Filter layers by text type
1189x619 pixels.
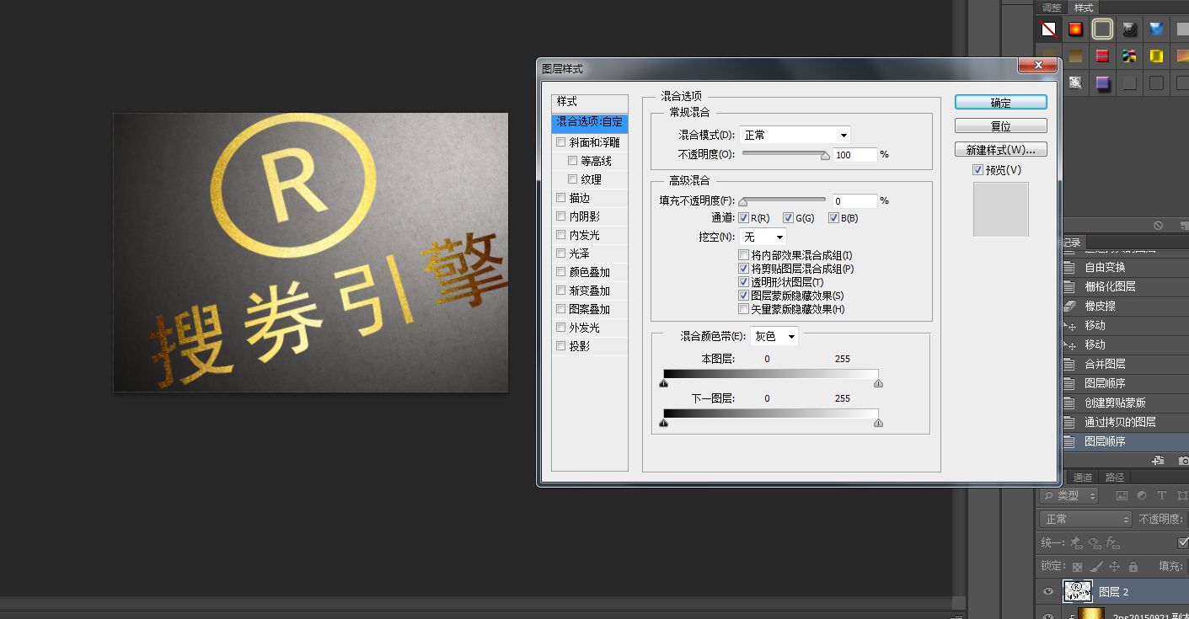[1162, 496]
